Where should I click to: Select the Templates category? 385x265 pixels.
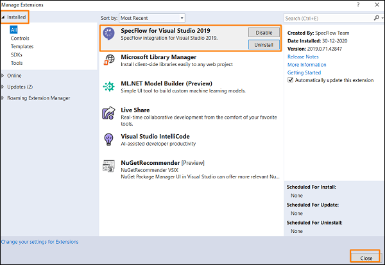(22, 46)
